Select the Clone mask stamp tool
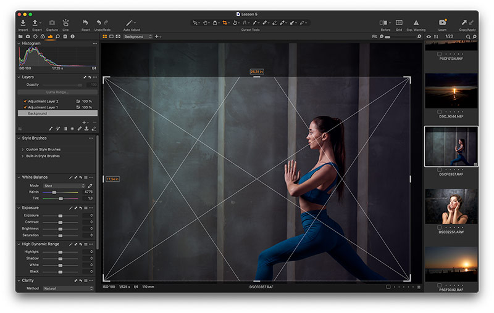This screenshot has width=494, height=313. [x=86, y=129]
